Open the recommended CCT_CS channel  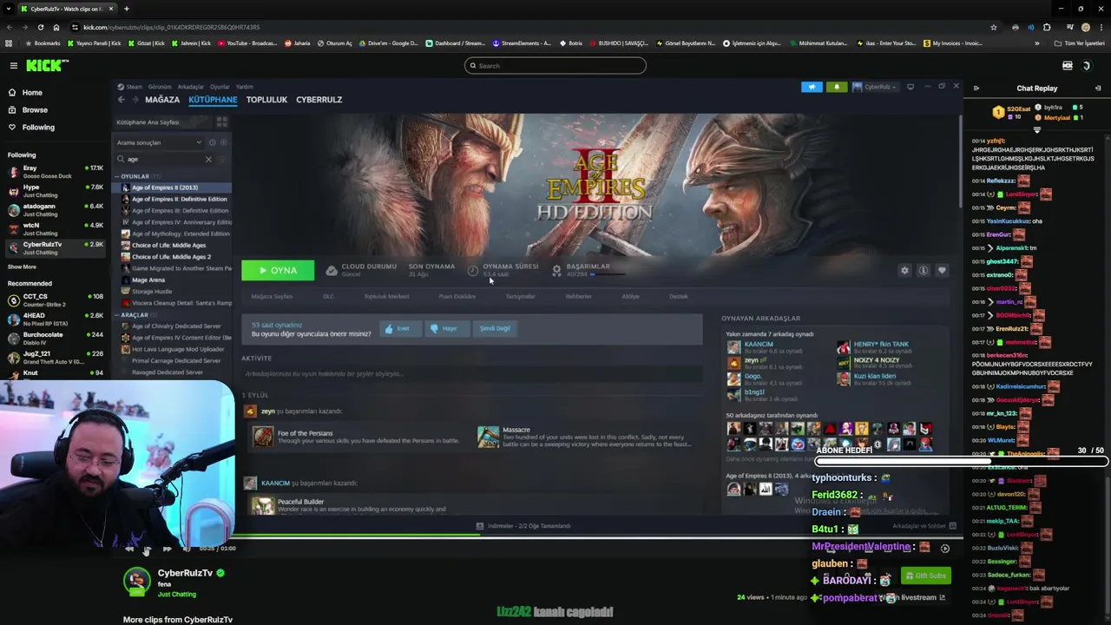(54, 299)
